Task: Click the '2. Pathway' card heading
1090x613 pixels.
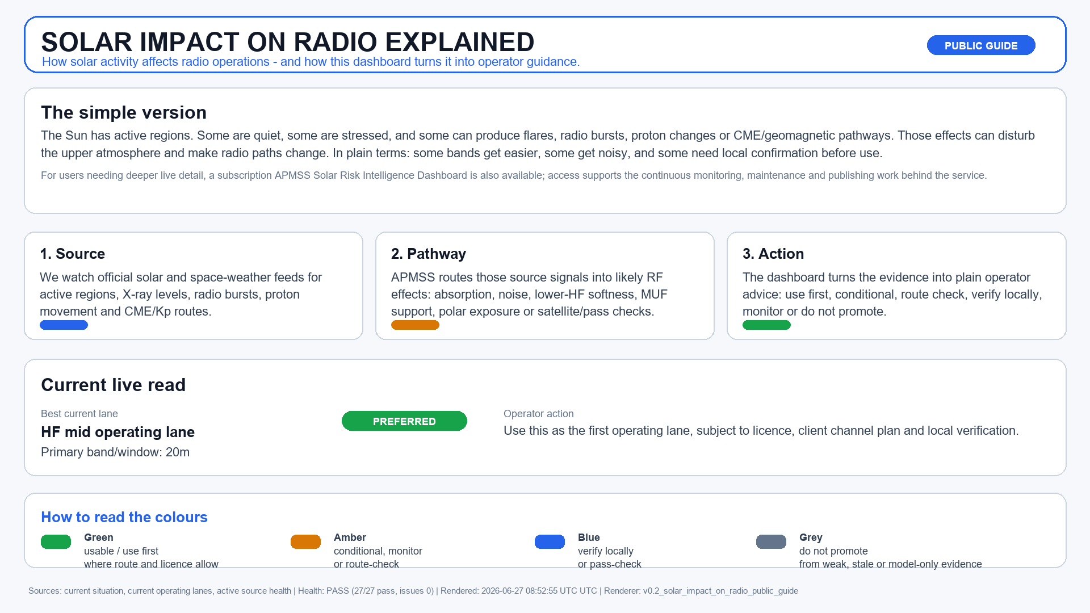Action: point(429,254)
